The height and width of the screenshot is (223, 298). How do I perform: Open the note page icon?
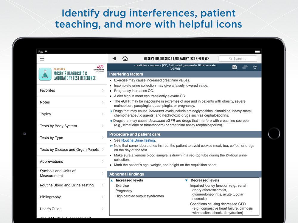(235, 67)
